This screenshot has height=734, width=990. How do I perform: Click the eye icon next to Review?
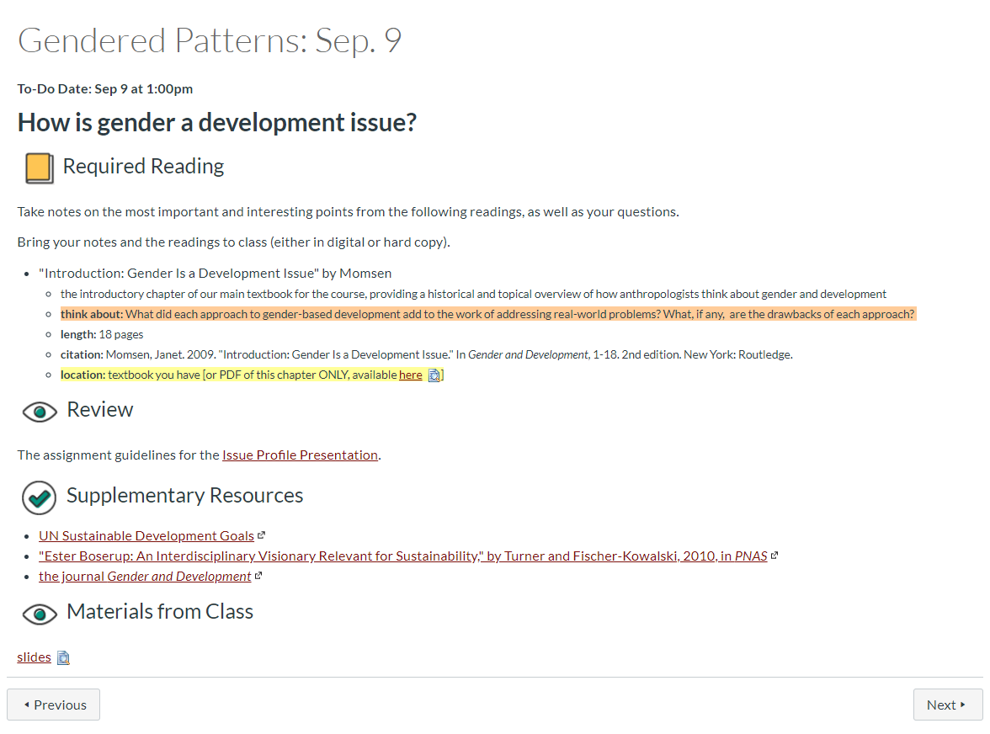[40, 412]
